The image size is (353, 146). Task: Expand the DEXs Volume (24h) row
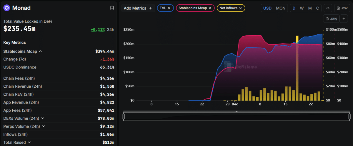click(x=43, y=118)
